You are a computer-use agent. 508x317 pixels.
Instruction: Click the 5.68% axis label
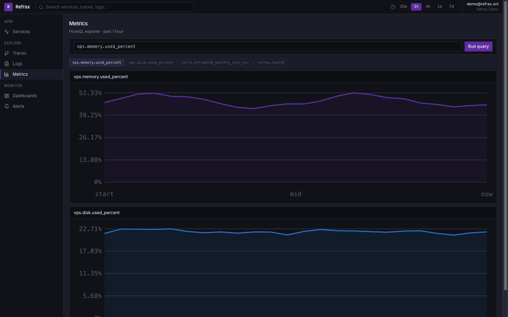point(92,296)
